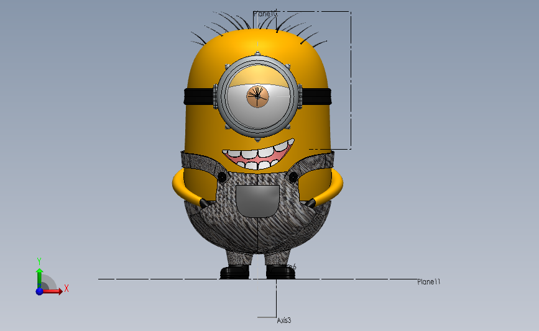Select the left black overall button
Viewport: 539px width, 331px height.
click(222, 177)
